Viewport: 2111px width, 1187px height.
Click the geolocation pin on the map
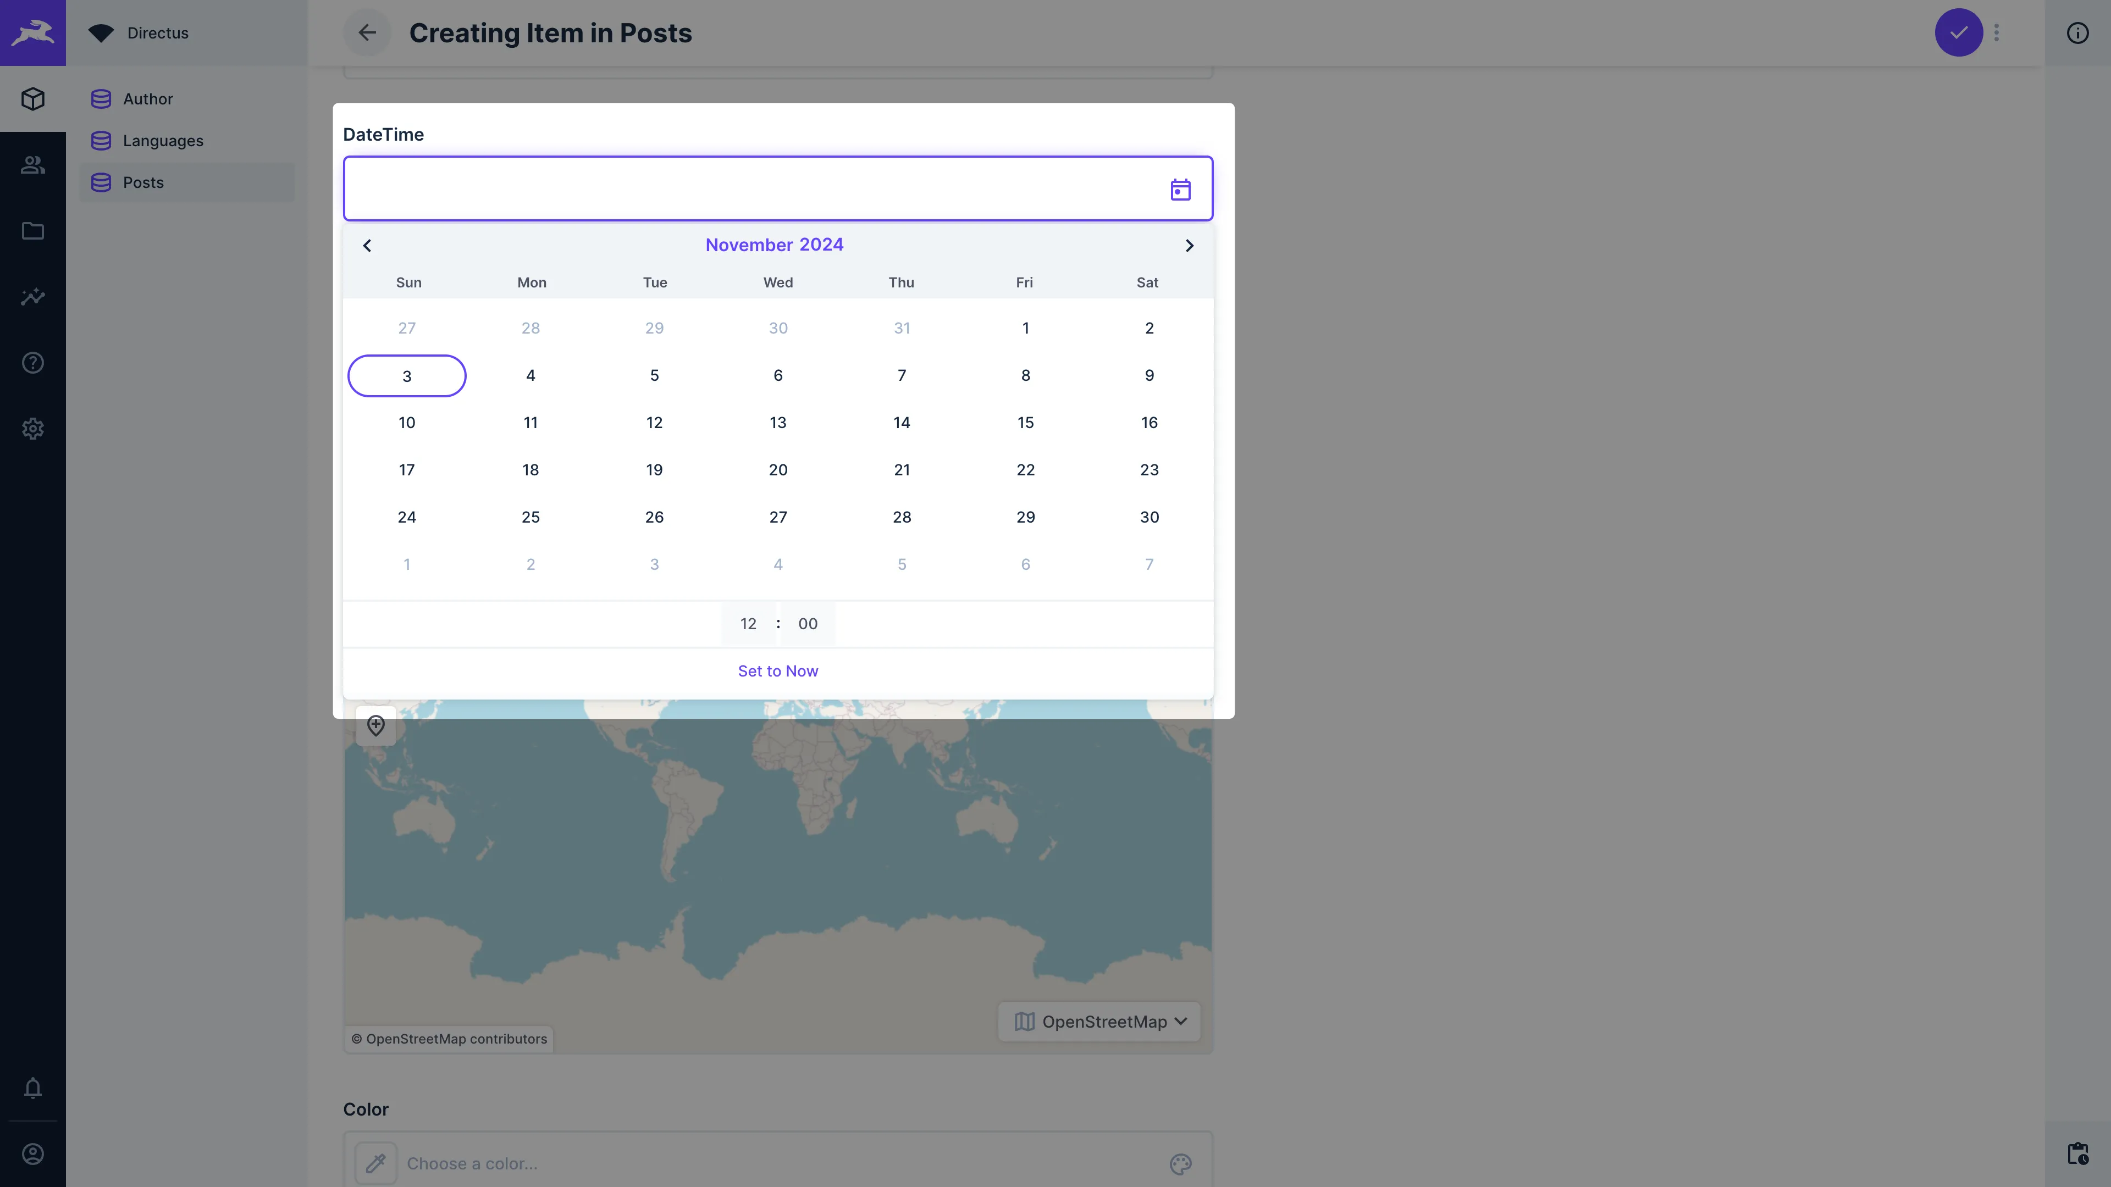(x=375, y=726)
